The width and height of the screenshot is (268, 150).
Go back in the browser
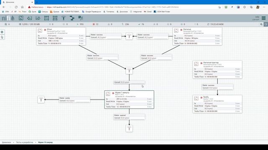click(4, 7)
